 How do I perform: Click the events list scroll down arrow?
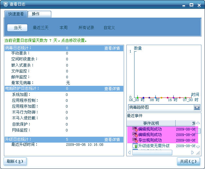(198, 147)
